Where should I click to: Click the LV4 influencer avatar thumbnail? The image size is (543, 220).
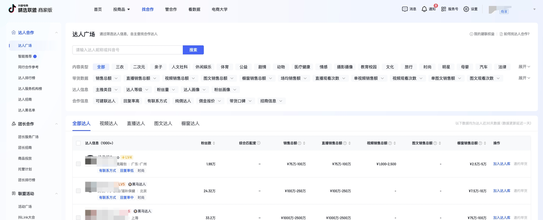(91, 160)
